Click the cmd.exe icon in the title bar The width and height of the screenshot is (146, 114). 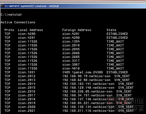(x=2, y=6)
